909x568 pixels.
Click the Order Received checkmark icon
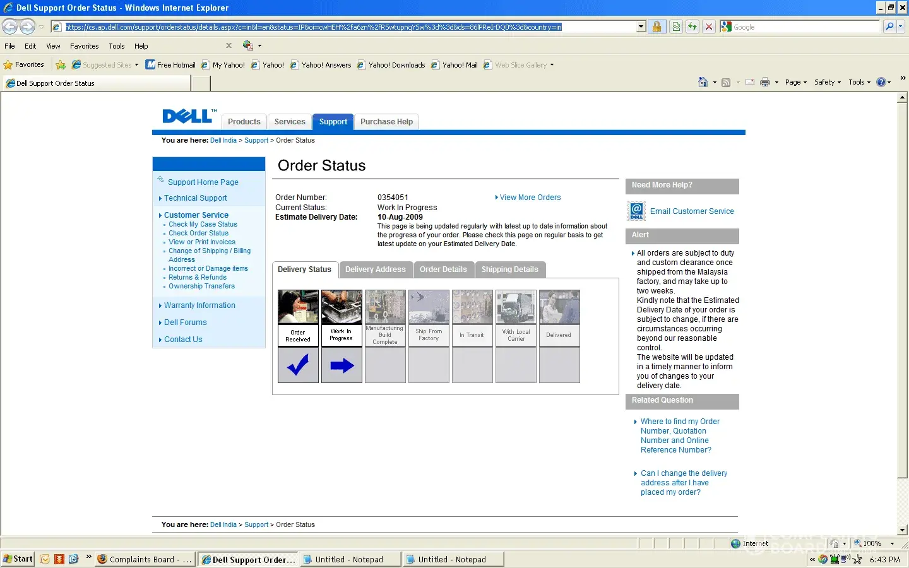(298, 365)
